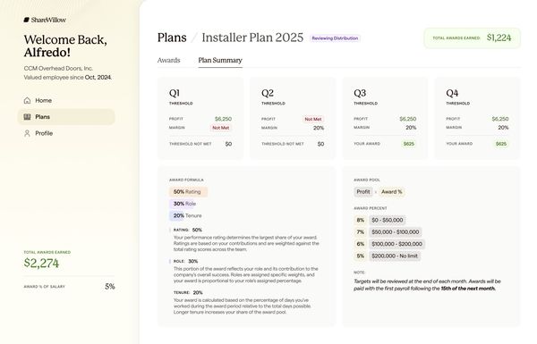Click the TENURE: 20% description heading
The width and height of the screenshot is (537, 344).
tap(188, 293)
